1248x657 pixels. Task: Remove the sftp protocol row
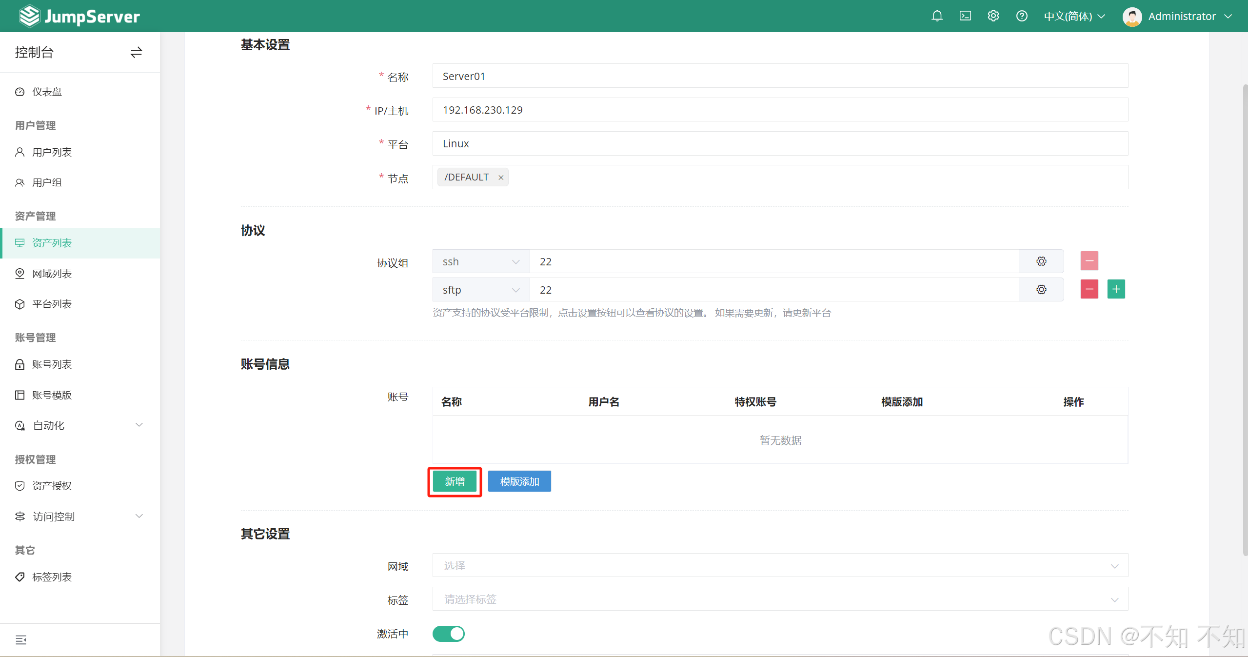(1089, 289)
